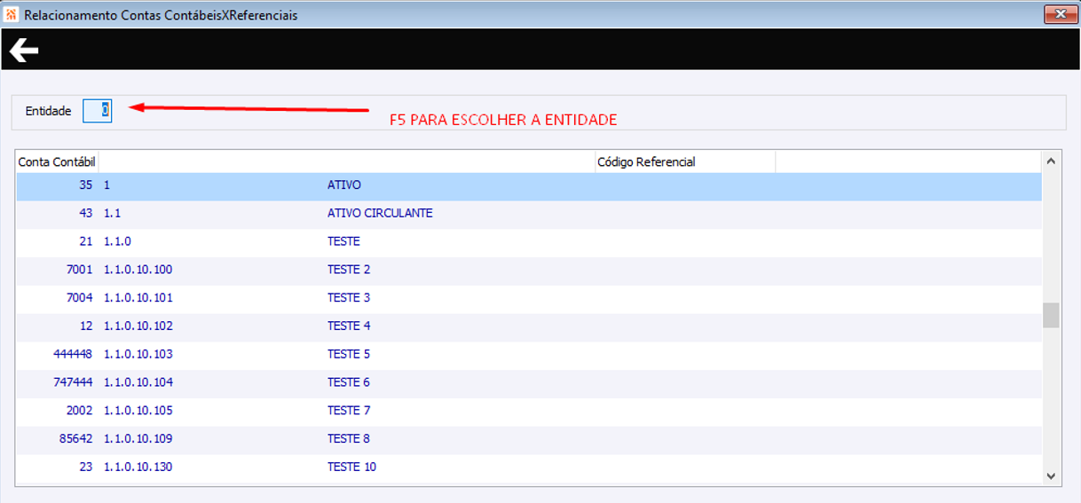Select the TESTE 3 row
The width and height of the screenshot is (1081, 503).
(x=529, y=298)
